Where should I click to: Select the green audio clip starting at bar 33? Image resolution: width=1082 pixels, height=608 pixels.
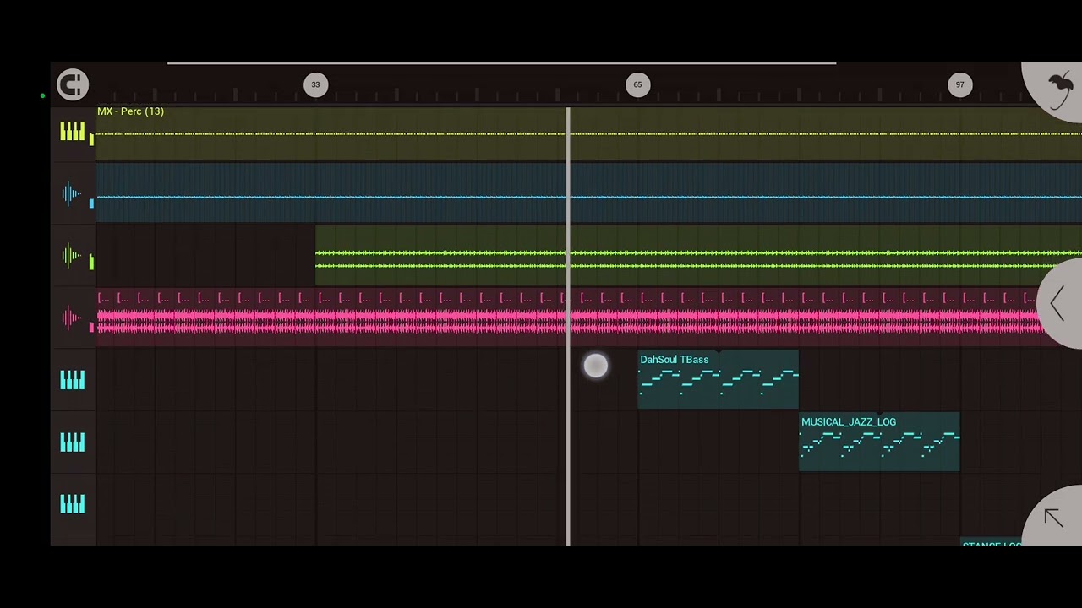point(698,255)
